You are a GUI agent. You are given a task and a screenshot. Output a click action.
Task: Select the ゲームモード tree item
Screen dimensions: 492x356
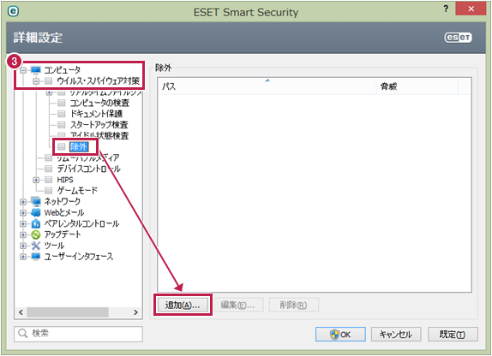click(77, 191)
